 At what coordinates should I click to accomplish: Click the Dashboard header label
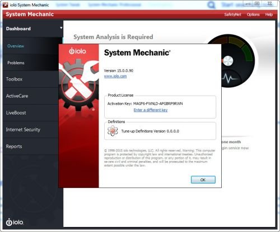pos(18,29)
